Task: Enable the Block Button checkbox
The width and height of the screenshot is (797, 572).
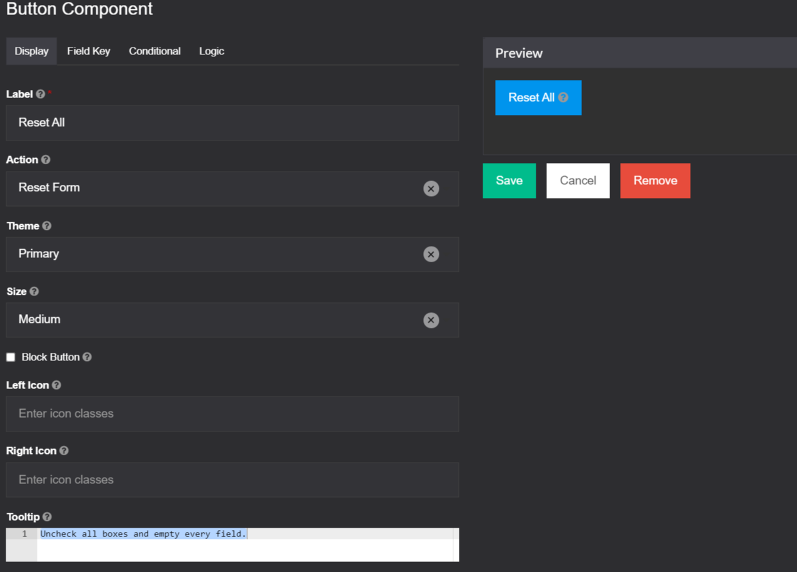Action: tap(10, 357)
